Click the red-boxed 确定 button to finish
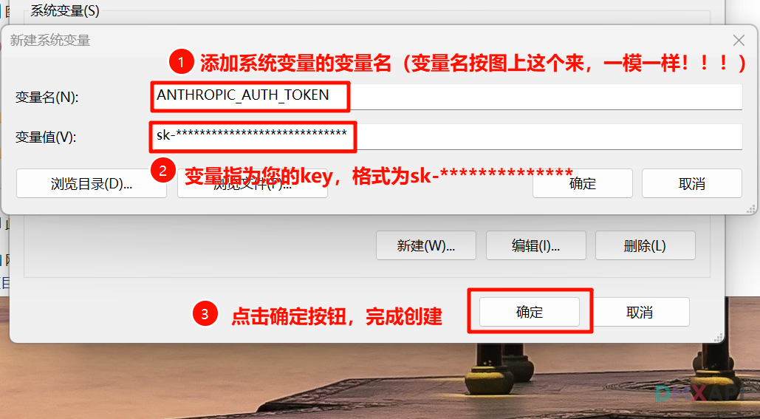 (530, 312)
